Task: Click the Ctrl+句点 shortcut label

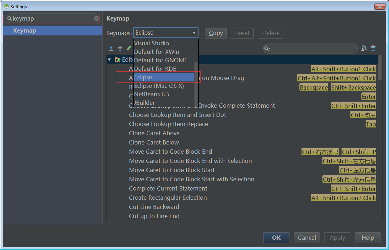Action: coord(363,115)
